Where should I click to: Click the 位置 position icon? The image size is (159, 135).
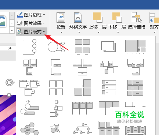pos(61,18)
